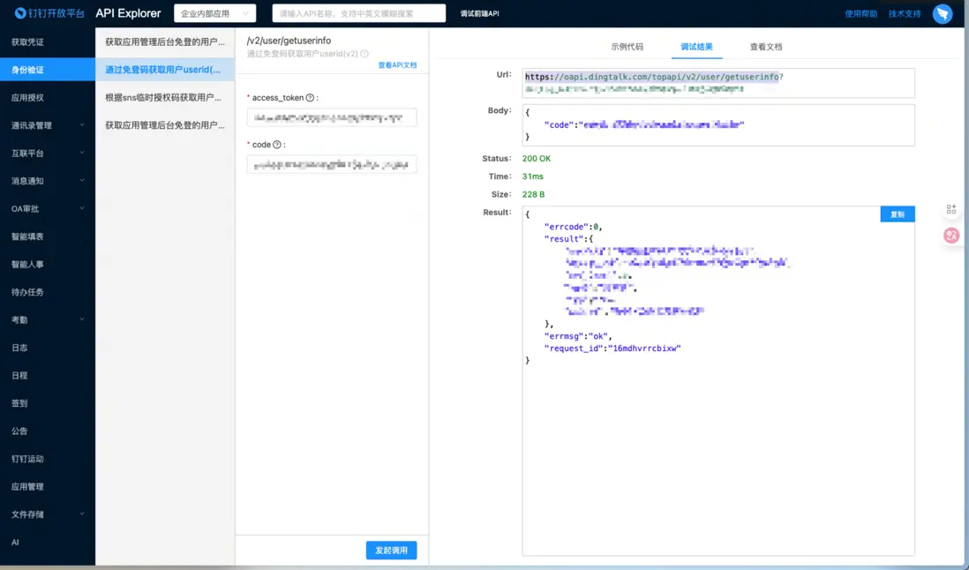This screenshot has height=570, width=969.
Task: Click the help icon beside code label
Action: coord(277,145)
